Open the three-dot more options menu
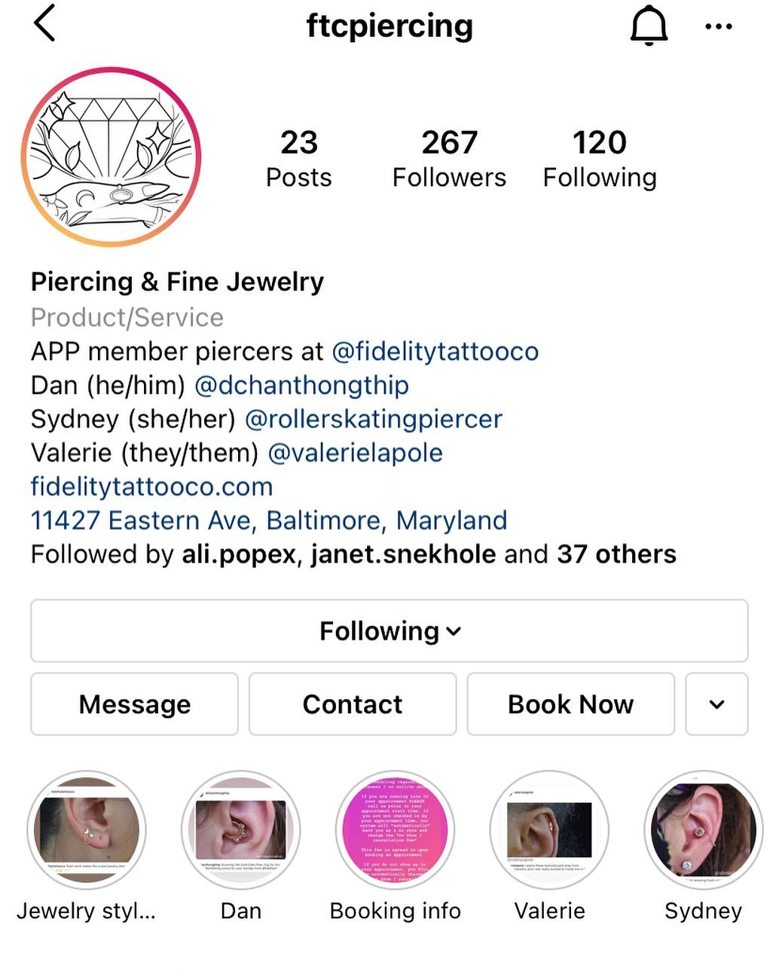The image size is (779, 974). (718, 26)
